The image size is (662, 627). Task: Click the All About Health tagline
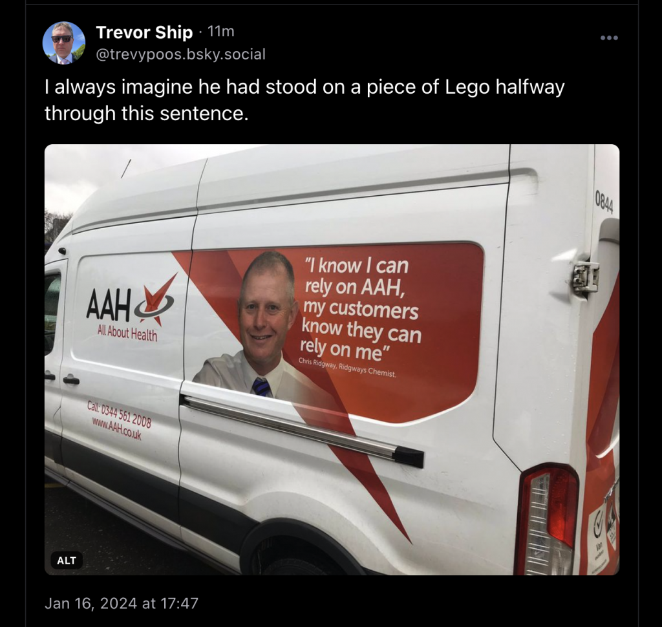[127, 333]
